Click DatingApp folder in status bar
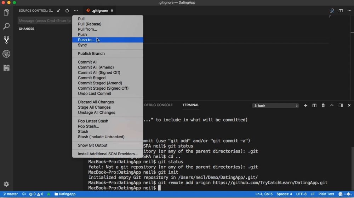The width and height of the screenshot is (354, 198). (65, 194)
